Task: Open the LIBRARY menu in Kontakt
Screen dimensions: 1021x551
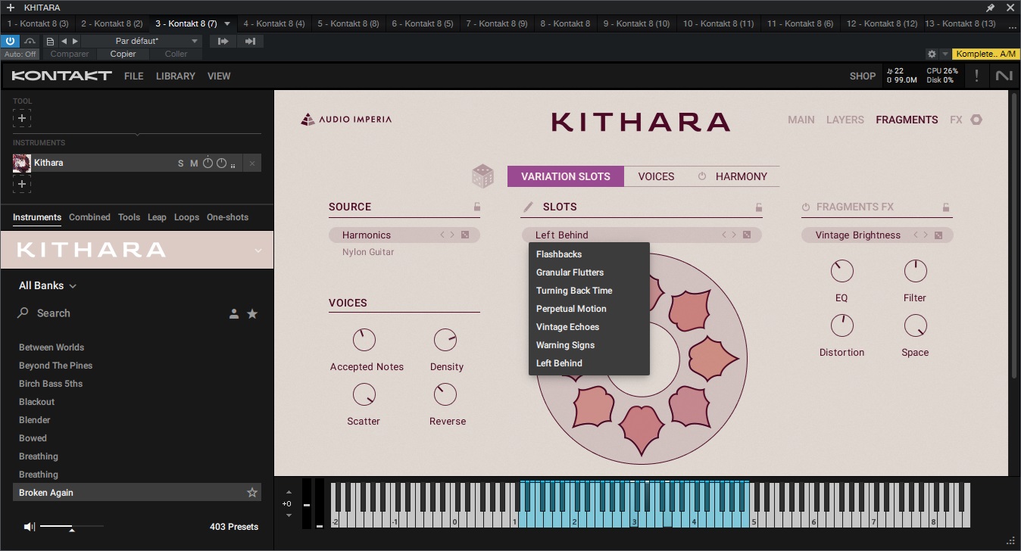Action: (x=175, y=76)
